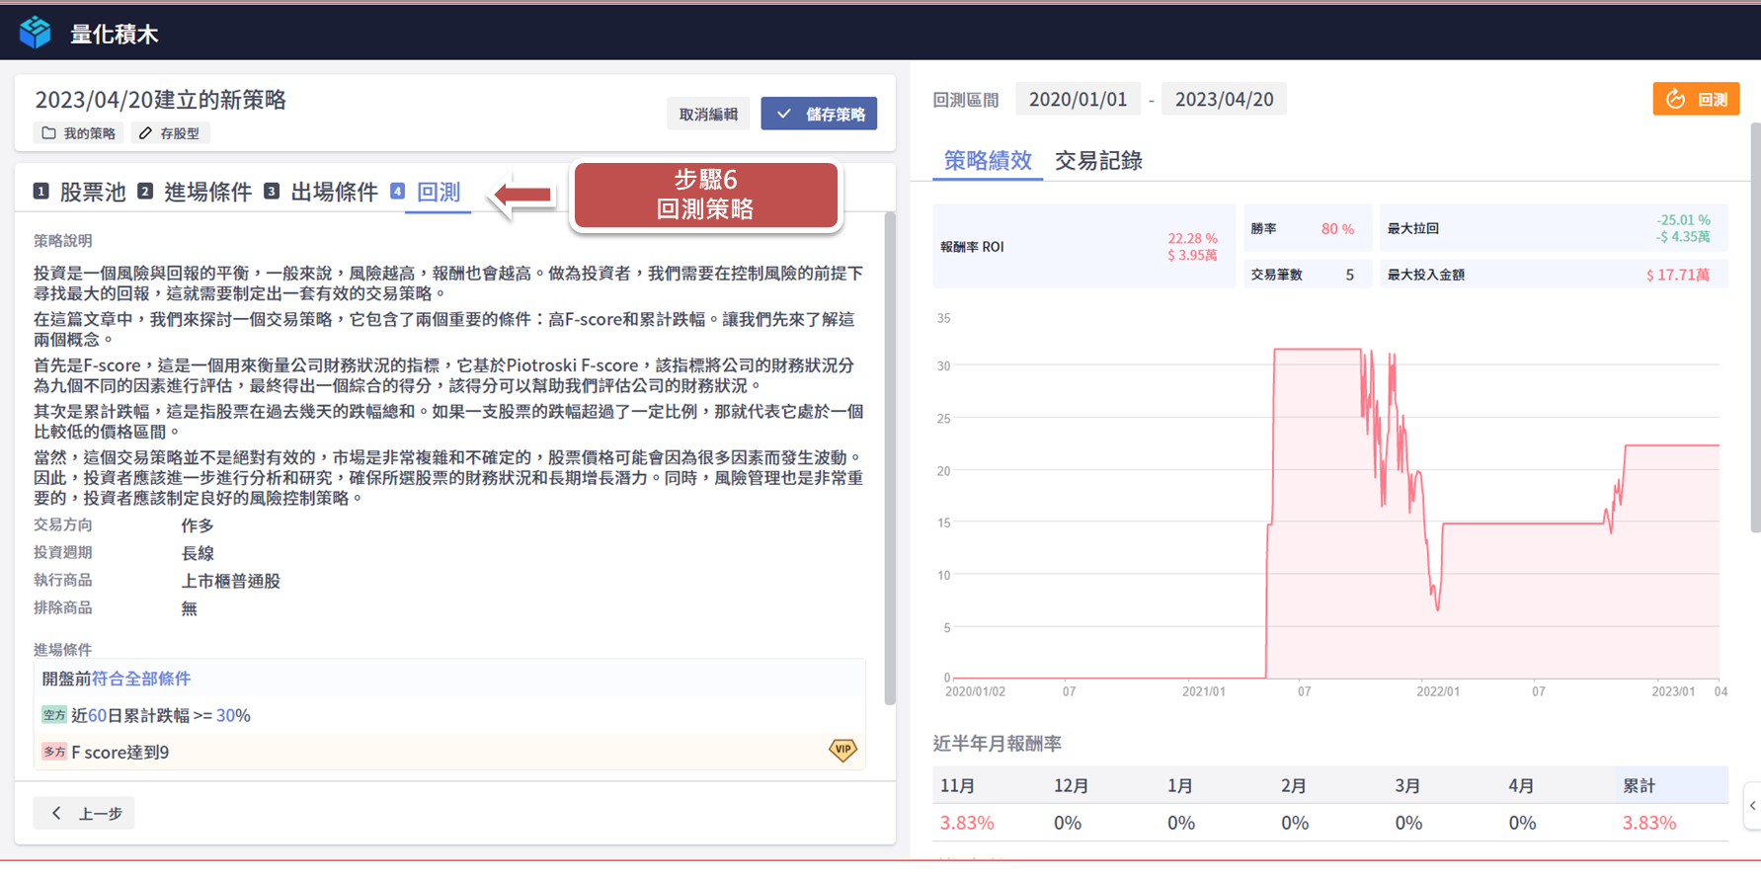
Task: Click the 量化積木 cube logo icon
Action: pyautogui.click(x=36, y=33)
